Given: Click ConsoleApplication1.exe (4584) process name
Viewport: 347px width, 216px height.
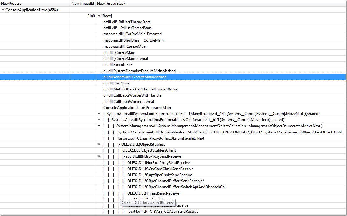Looking at the screenshot, I should pos(32,10).
